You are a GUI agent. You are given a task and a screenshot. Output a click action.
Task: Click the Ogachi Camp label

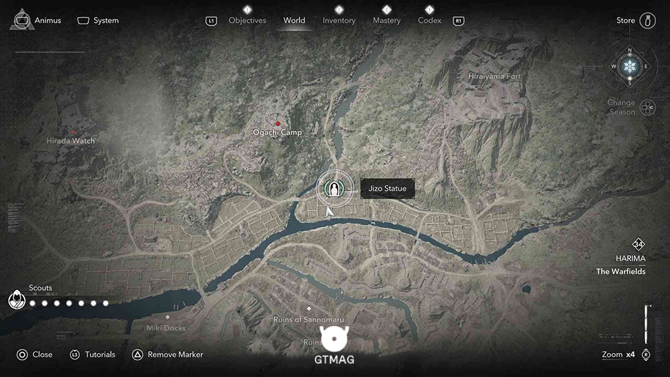[277, 133]
